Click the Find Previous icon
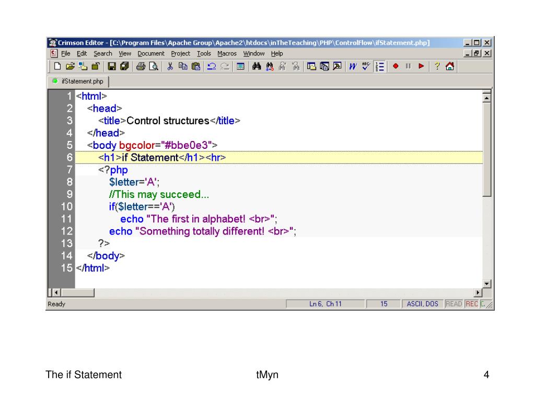 296,66
